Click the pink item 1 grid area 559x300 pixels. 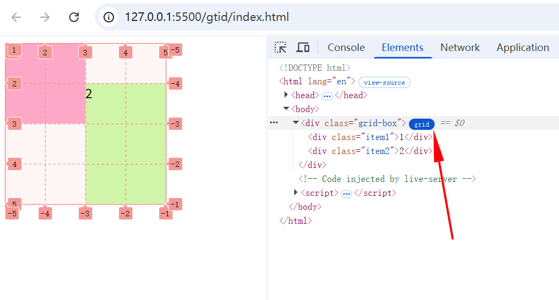[x=45, y=84]
